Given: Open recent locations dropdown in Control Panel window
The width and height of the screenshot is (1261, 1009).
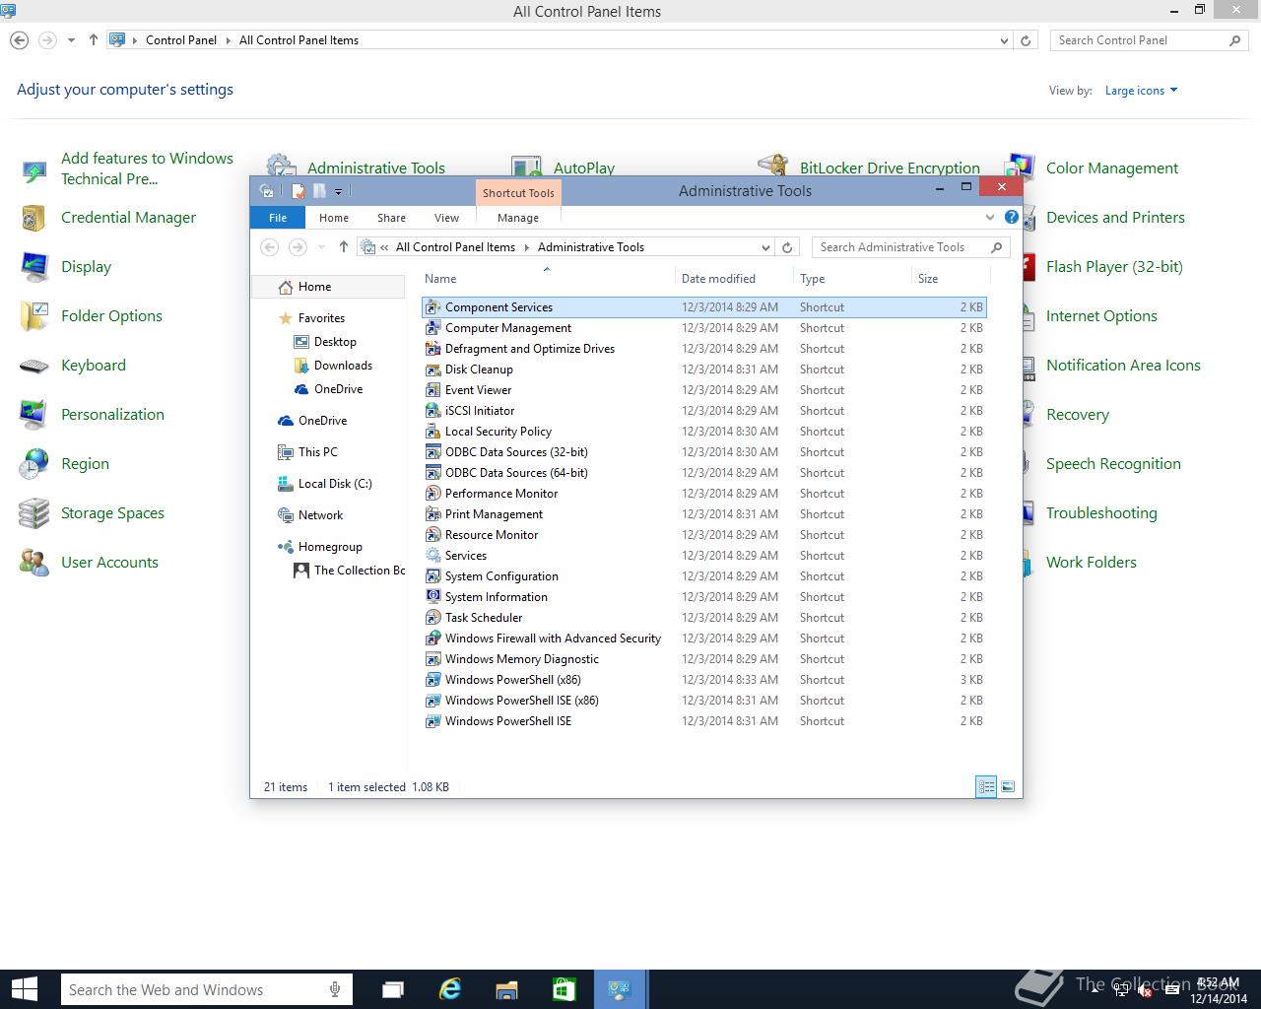Looking at the screenshot, I should (71, 40).
